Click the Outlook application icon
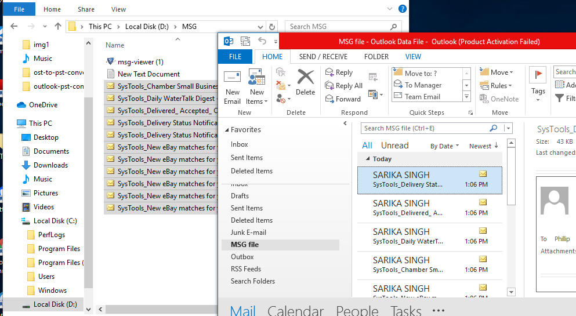 (x=229, y=41)
